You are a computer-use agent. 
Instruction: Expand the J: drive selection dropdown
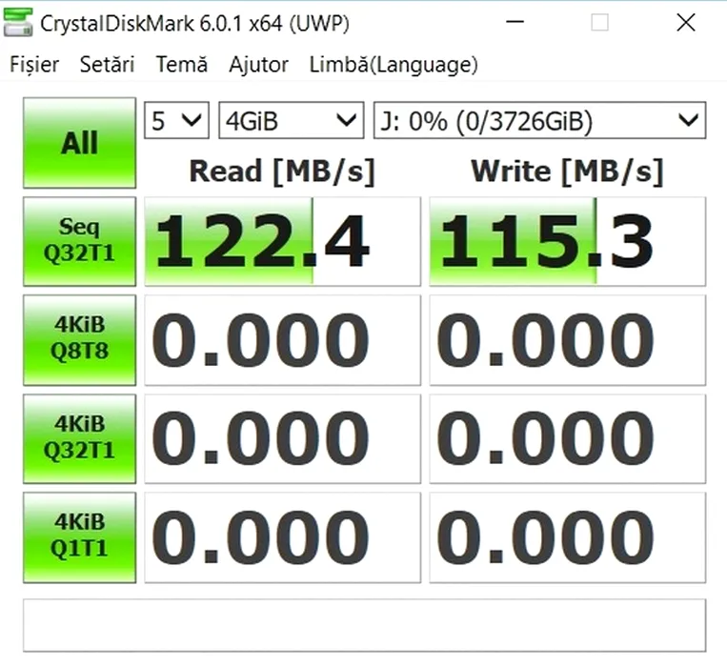point(539,121)
